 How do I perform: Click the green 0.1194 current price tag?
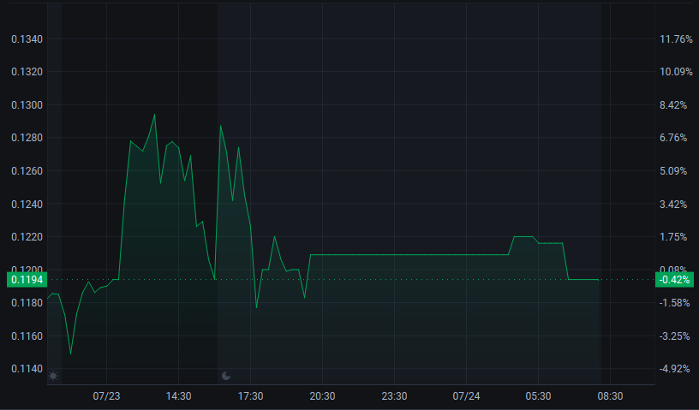click(27, 280)
